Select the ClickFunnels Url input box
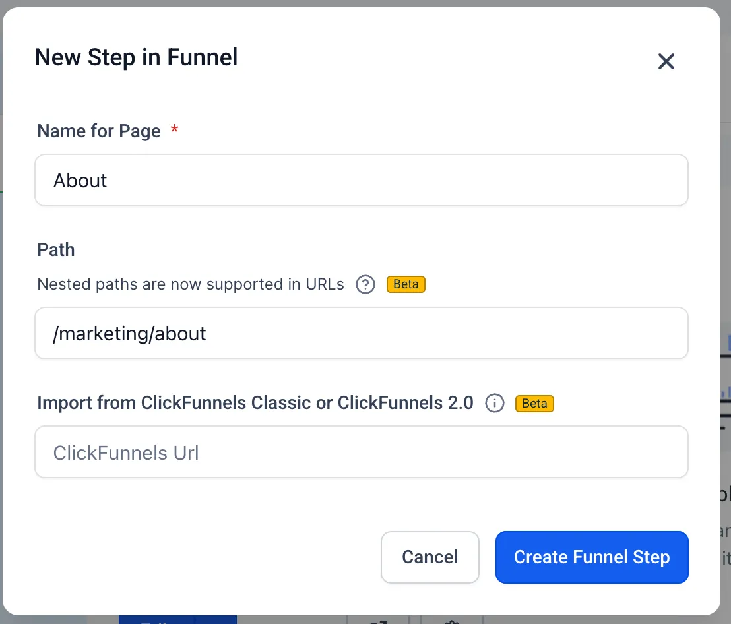731x624 pixels. (x=362, y=452)
